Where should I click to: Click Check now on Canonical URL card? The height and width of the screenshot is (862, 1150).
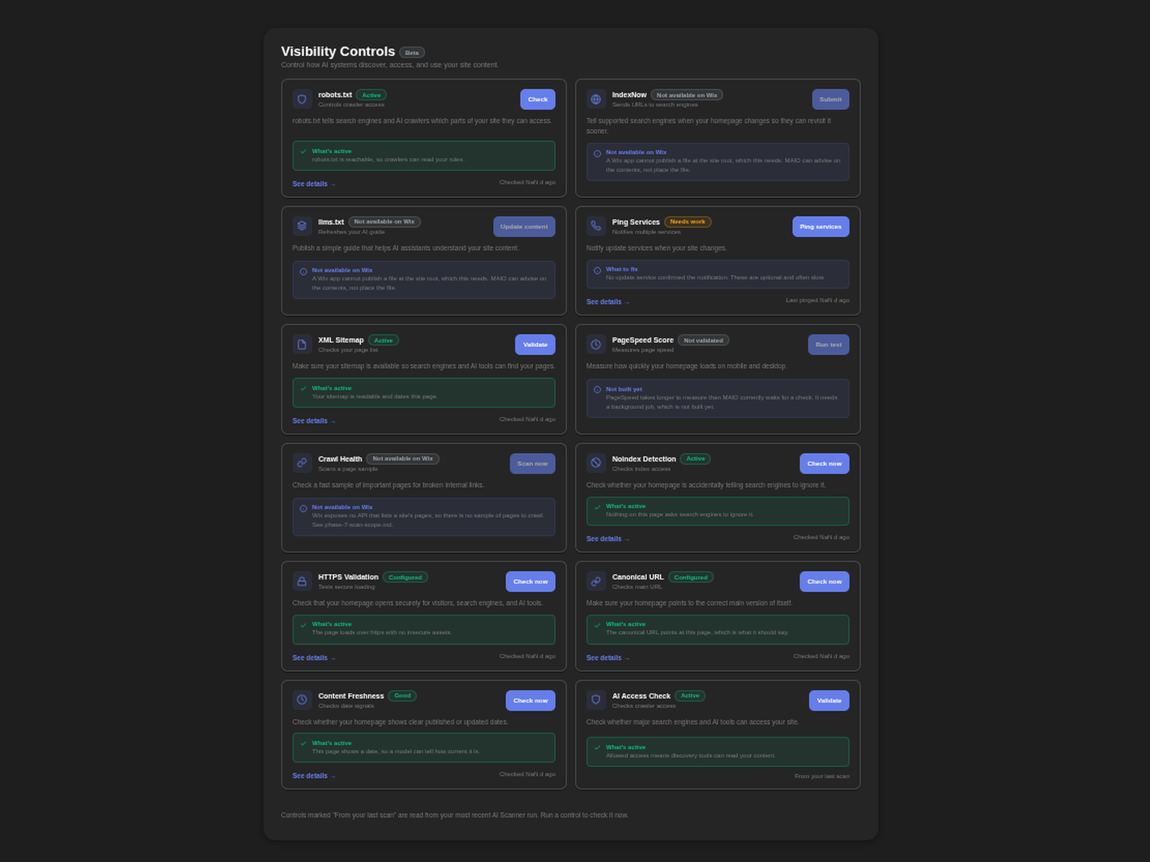pos(824,581)
